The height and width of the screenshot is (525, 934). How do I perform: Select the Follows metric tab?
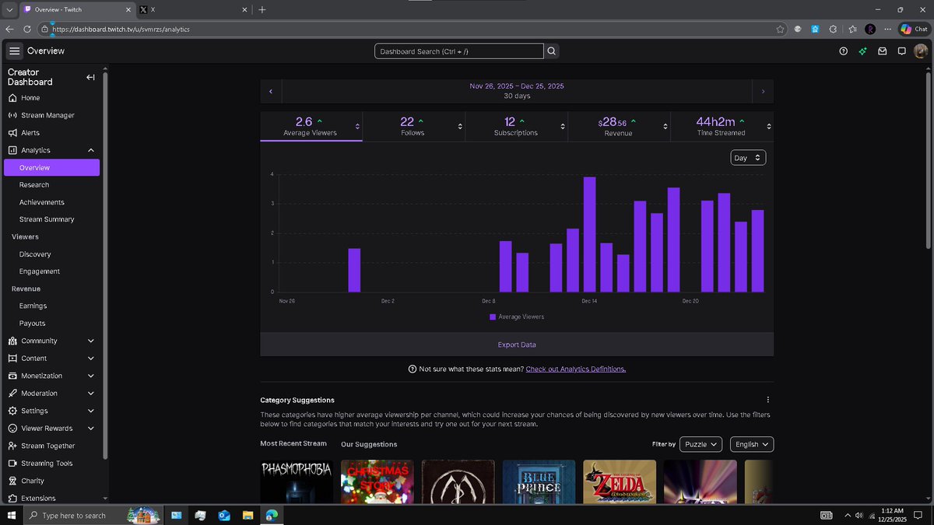pyautogui.click(x=414, y=126)
